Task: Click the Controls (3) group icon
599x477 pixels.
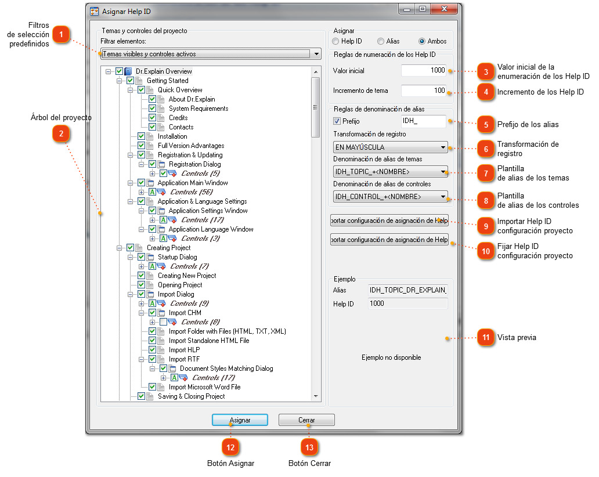Action: click(x=172, y=238)
